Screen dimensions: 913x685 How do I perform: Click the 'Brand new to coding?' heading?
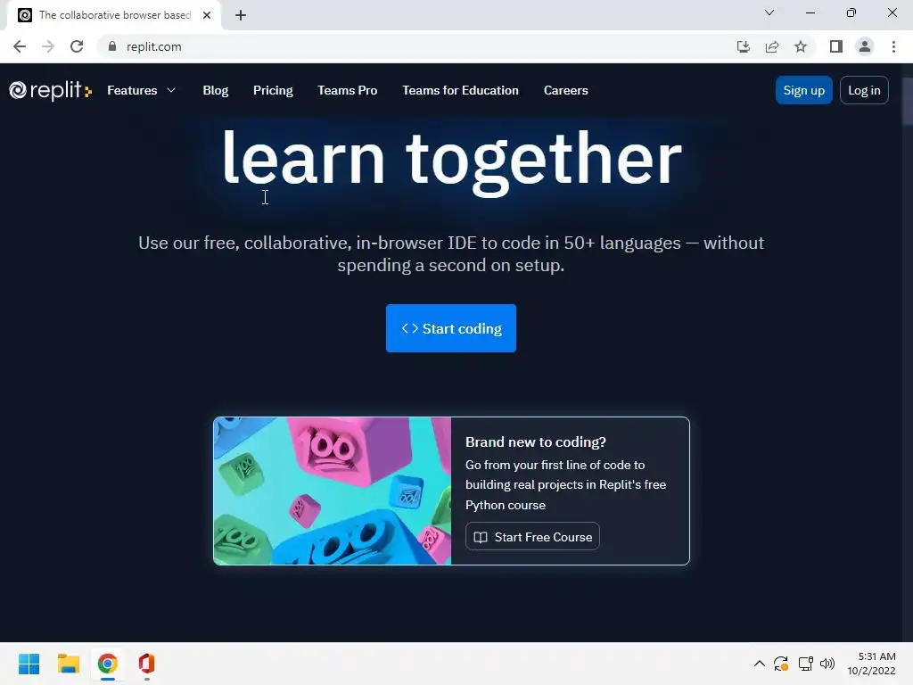[x=536, y=442]
